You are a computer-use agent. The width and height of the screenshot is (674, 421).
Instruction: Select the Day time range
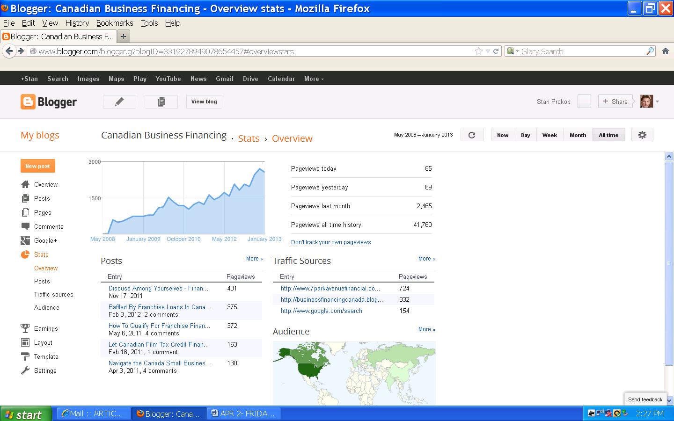[x=526, y=135]
